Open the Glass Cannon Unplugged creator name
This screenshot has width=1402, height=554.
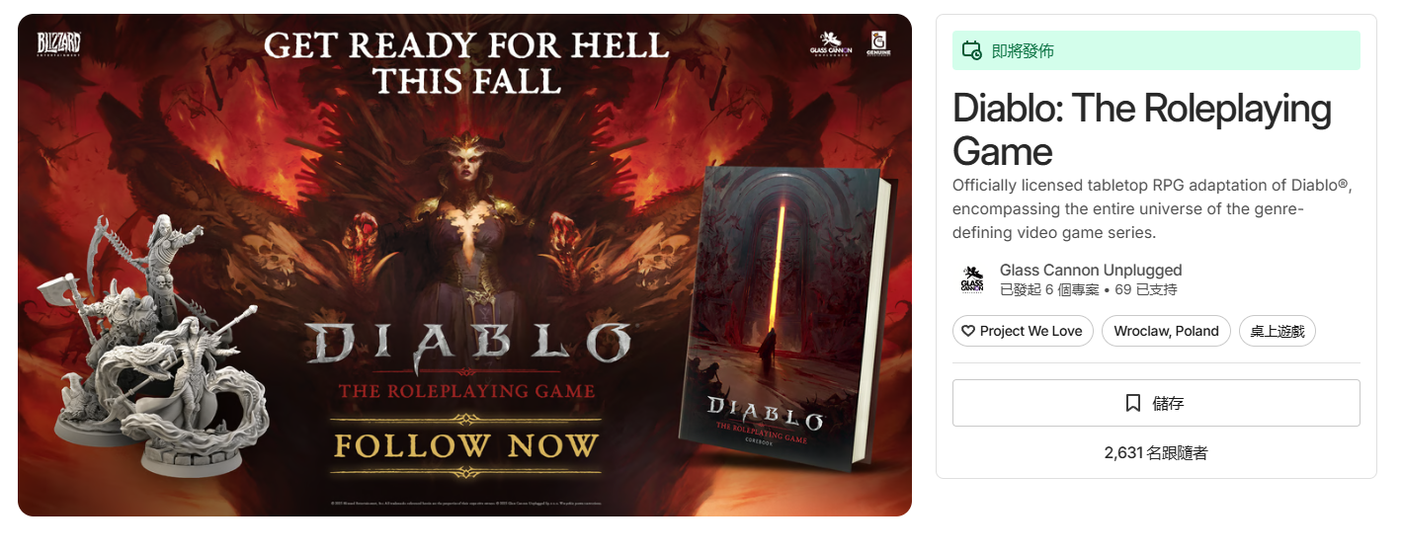click(1091, 271)
